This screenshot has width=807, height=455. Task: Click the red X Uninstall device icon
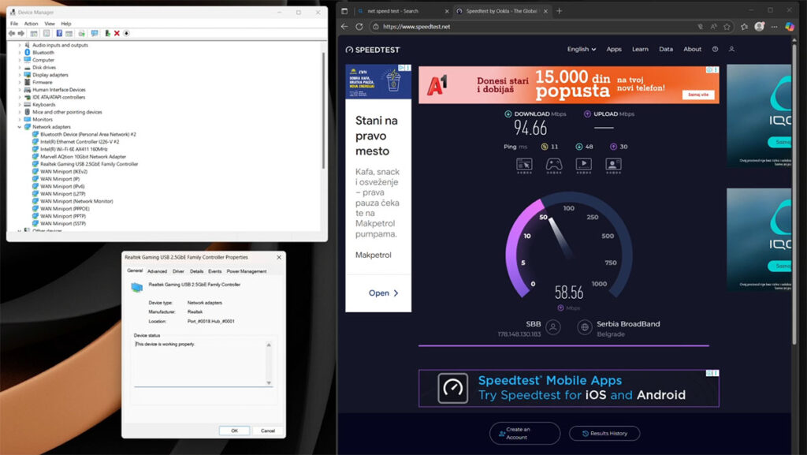click(117, 33)
